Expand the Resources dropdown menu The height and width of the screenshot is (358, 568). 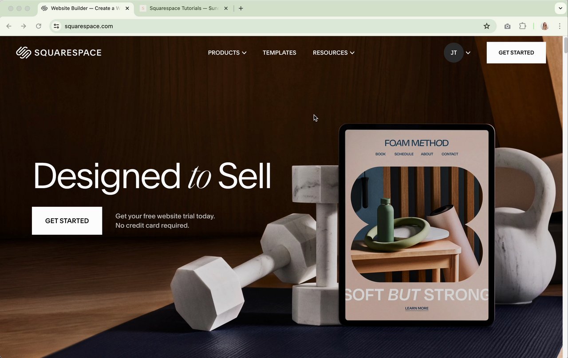[x=334, y=52]
